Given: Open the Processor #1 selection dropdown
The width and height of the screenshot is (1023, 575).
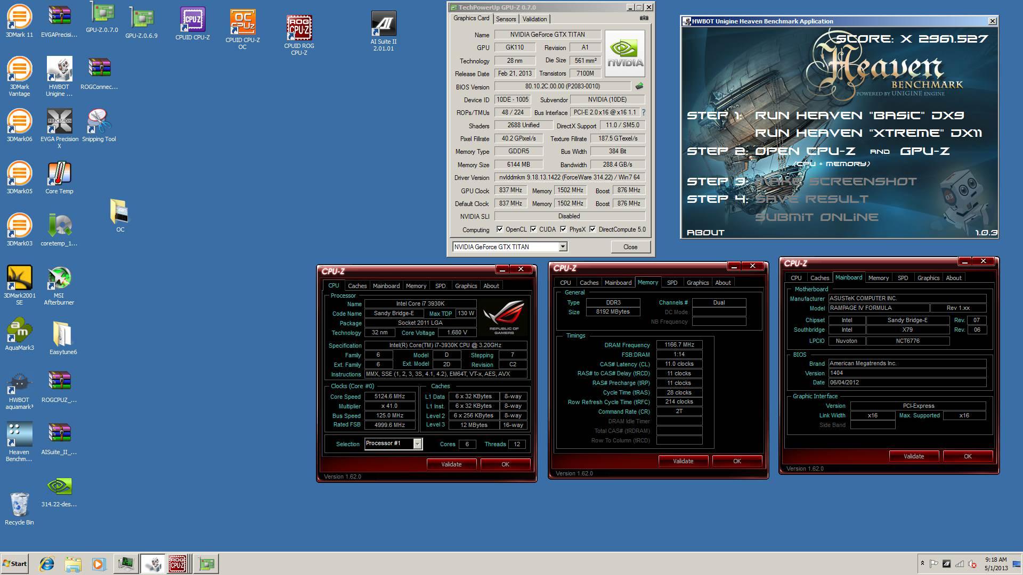Looking at the screenshot, I should click(417, 443).
